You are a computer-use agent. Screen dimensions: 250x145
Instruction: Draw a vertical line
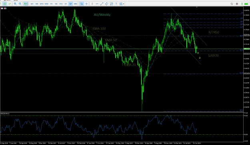(92, 4)
